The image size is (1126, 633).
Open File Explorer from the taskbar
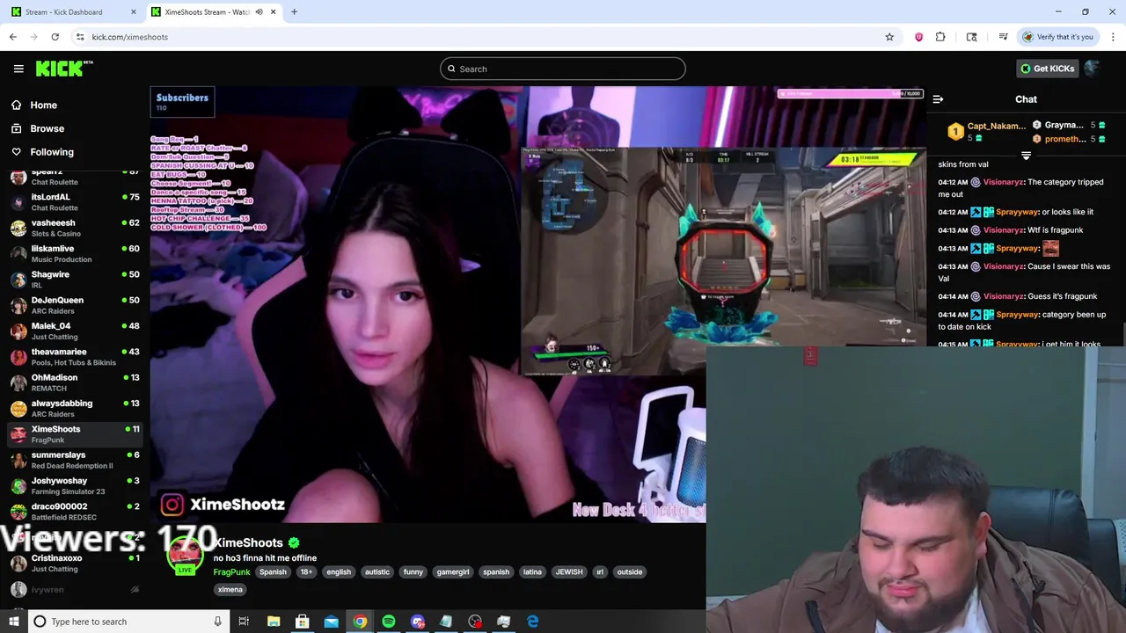point(274,622)
